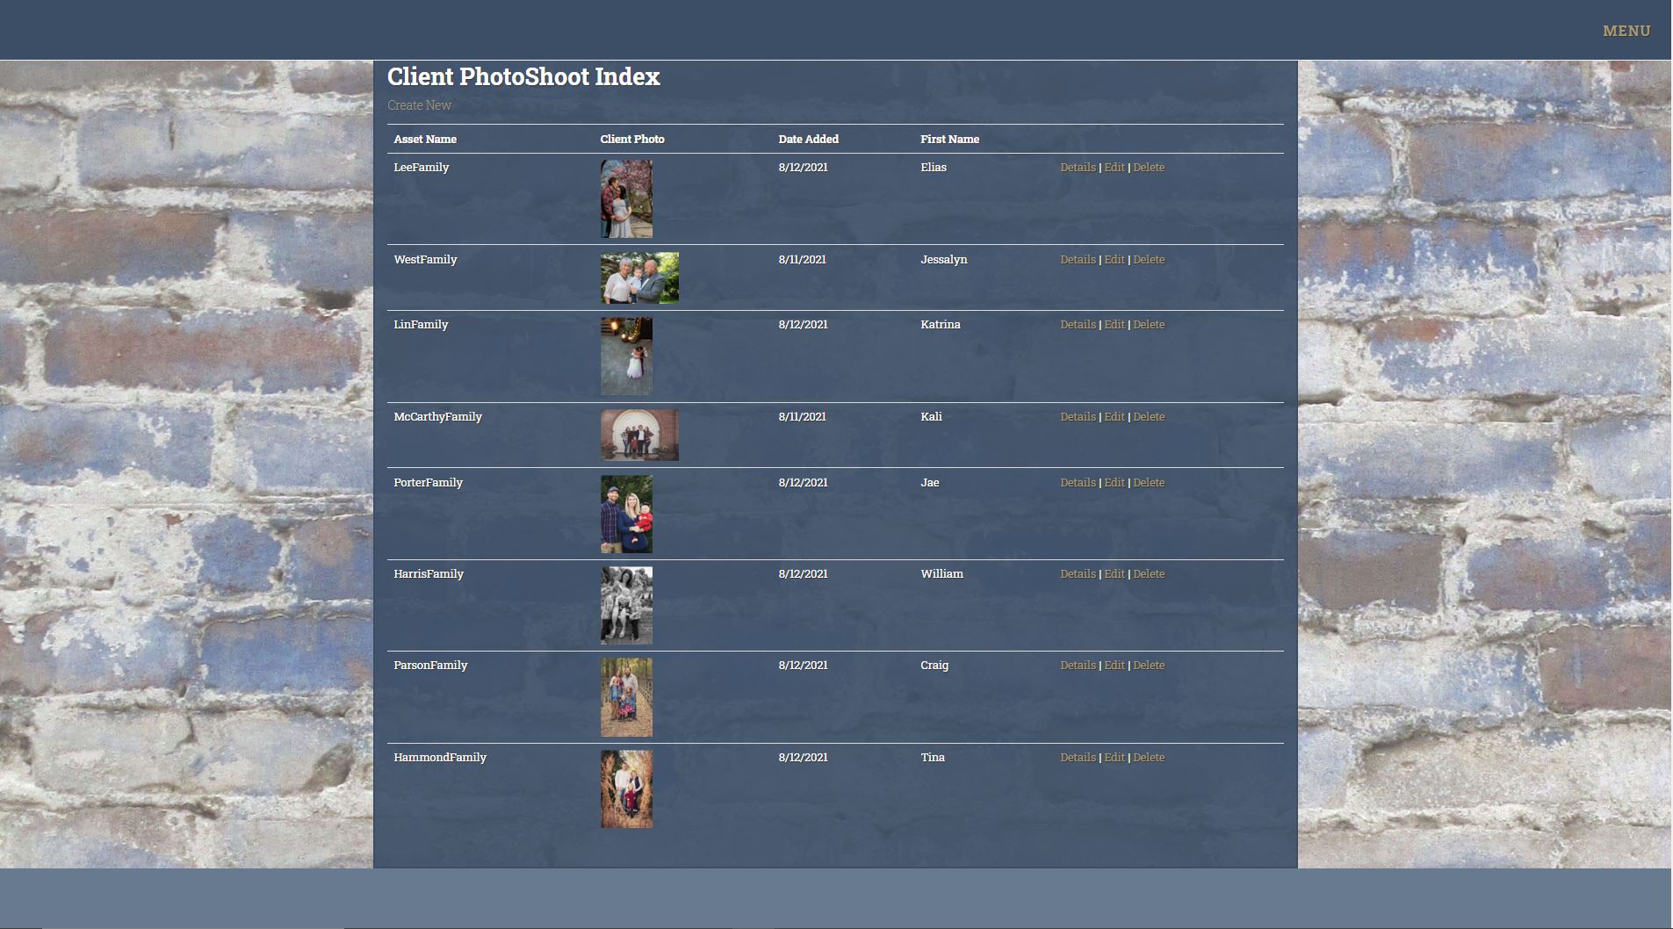Delete the LinFamily record
Screen dimensions: 1673x929
pyautogui.click(x=1149, y=324)
